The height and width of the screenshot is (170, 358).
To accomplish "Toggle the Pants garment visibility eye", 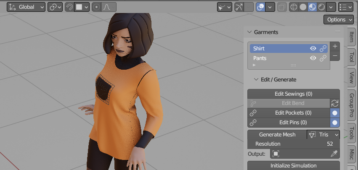I will (x=313, y=58).
